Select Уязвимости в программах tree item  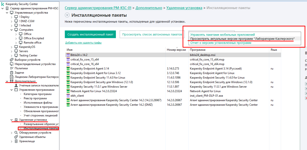click(41, 107)
